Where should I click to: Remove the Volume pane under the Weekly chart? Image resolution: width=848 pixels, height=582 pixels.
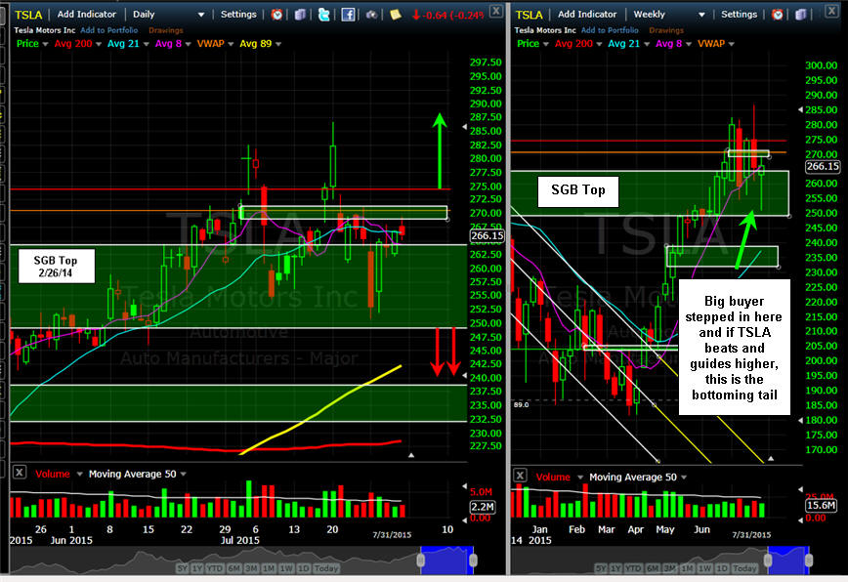click(x=520, y=476)
